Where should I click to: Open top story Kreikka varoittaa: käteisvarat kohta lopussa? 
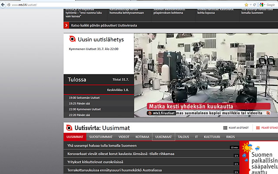point(215,11)
